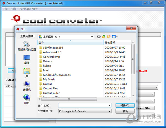Viewport: 166px width, 128px height.
Task: Sort by the 名称 name column header
Action: (71, 43)
